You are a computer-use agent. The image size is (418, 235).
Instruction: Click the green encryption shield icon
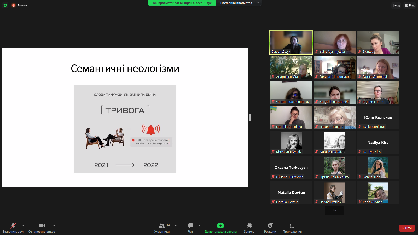5,5
